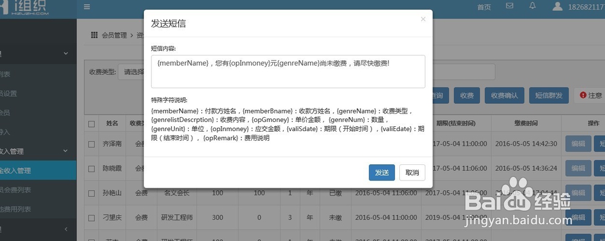Viewport: 605px width, 241px height.
Task: Click the name cell 孙艳山
Action: (x=113, y=193)
